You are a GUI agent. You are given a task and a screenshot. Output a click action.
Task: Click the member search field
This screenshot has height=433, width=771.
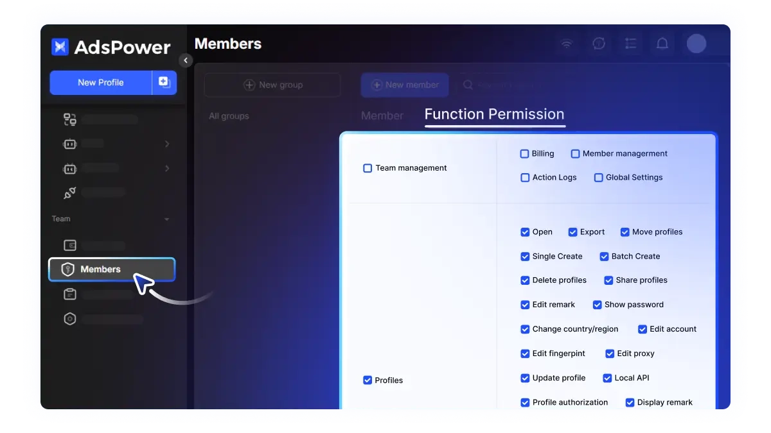tap(508, 85)
